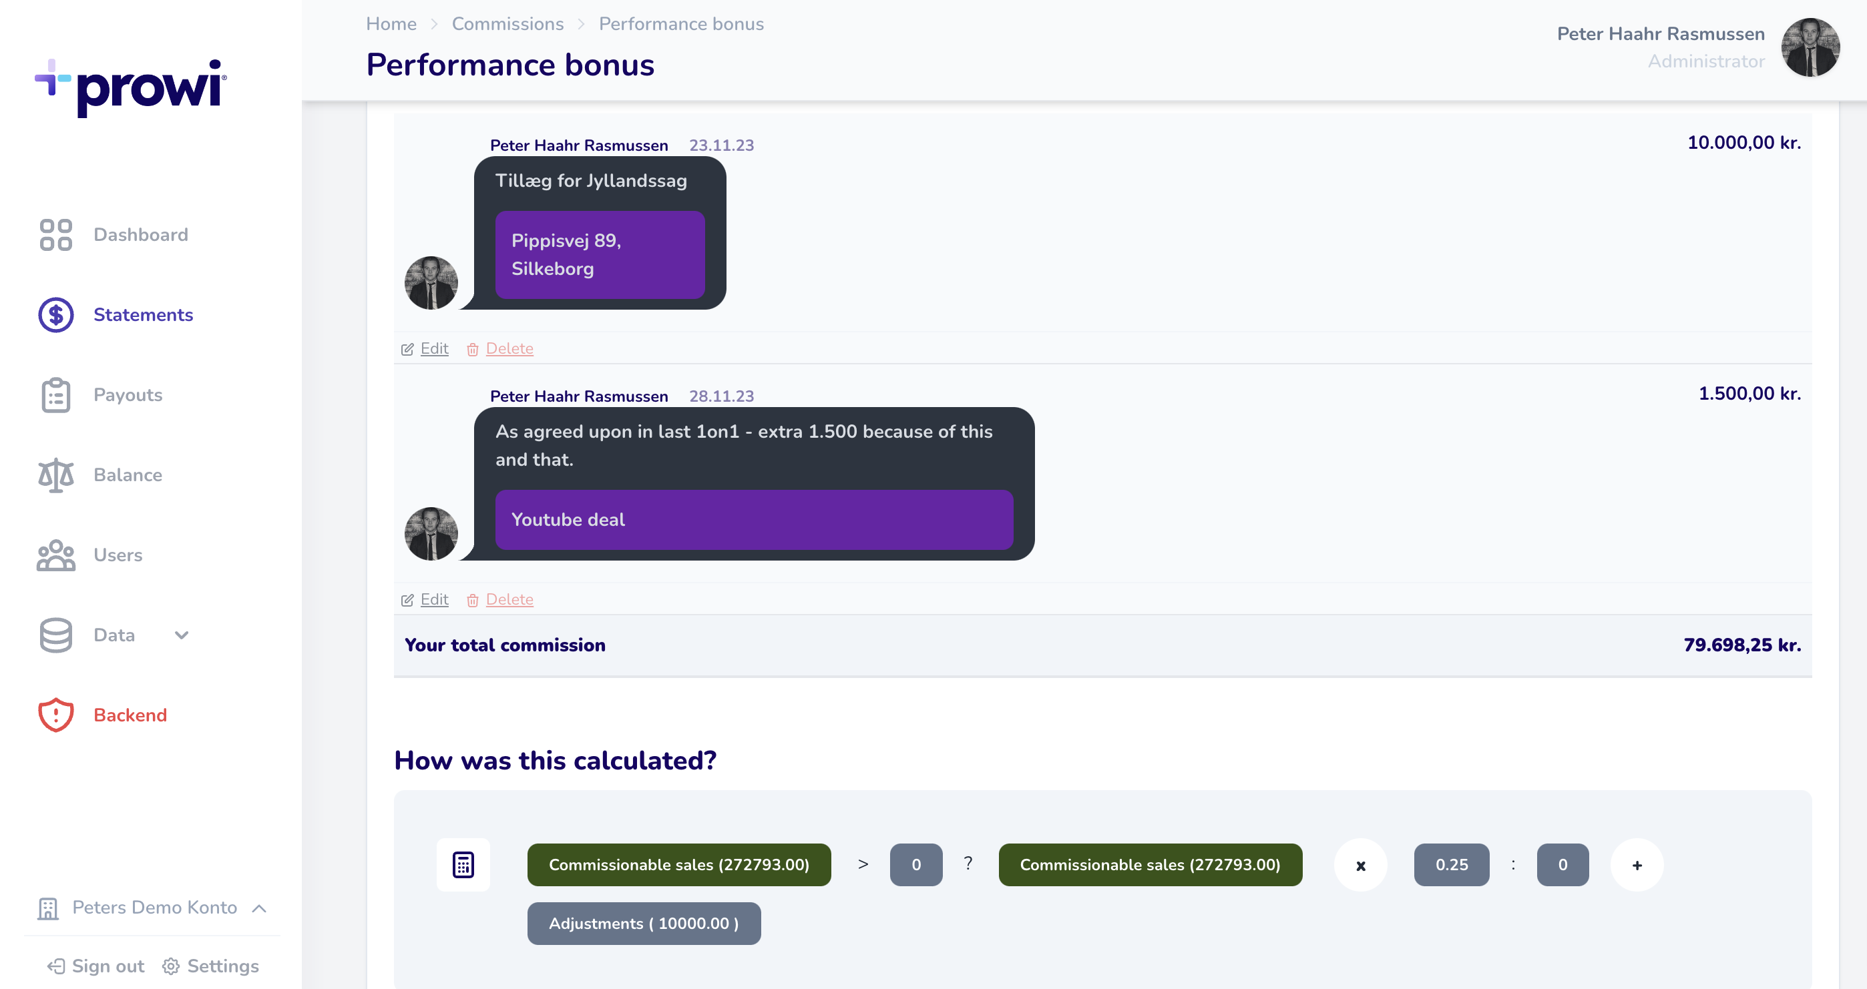The image size is (1867, 989).
Task: Open the Settings gear at the bottom
Action: click(x=171, y=966)
